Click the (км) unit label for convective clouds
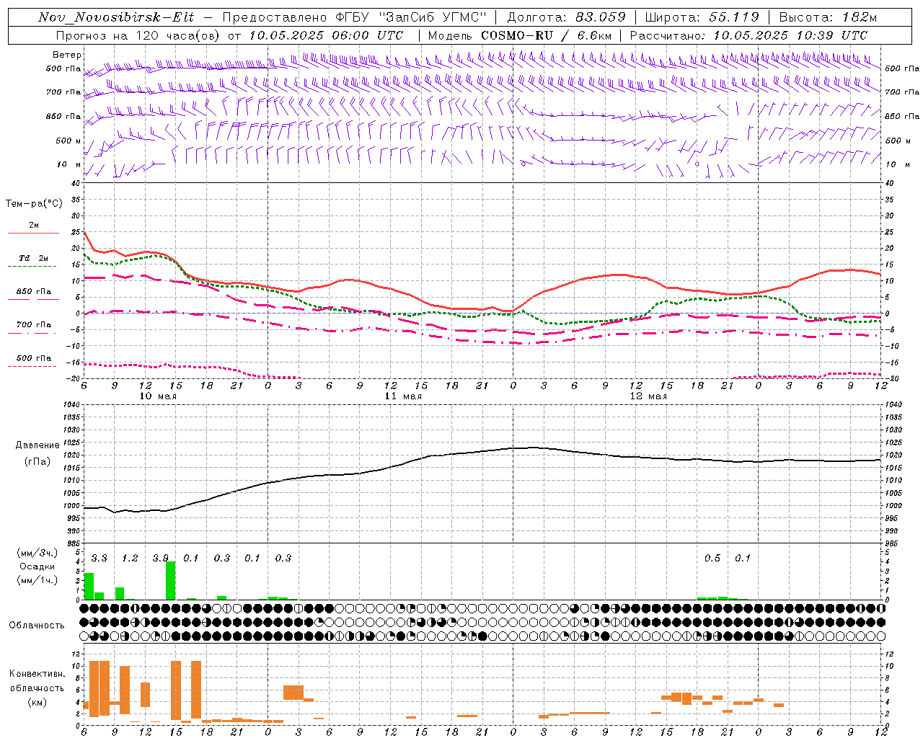This screenshot has height=738, width=923. click(37, 702)
